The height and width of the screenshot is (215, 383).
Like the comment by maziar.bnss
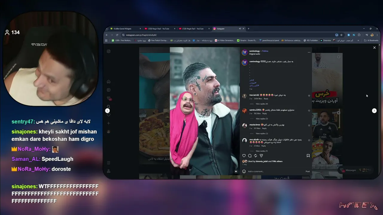click(309, 125)
